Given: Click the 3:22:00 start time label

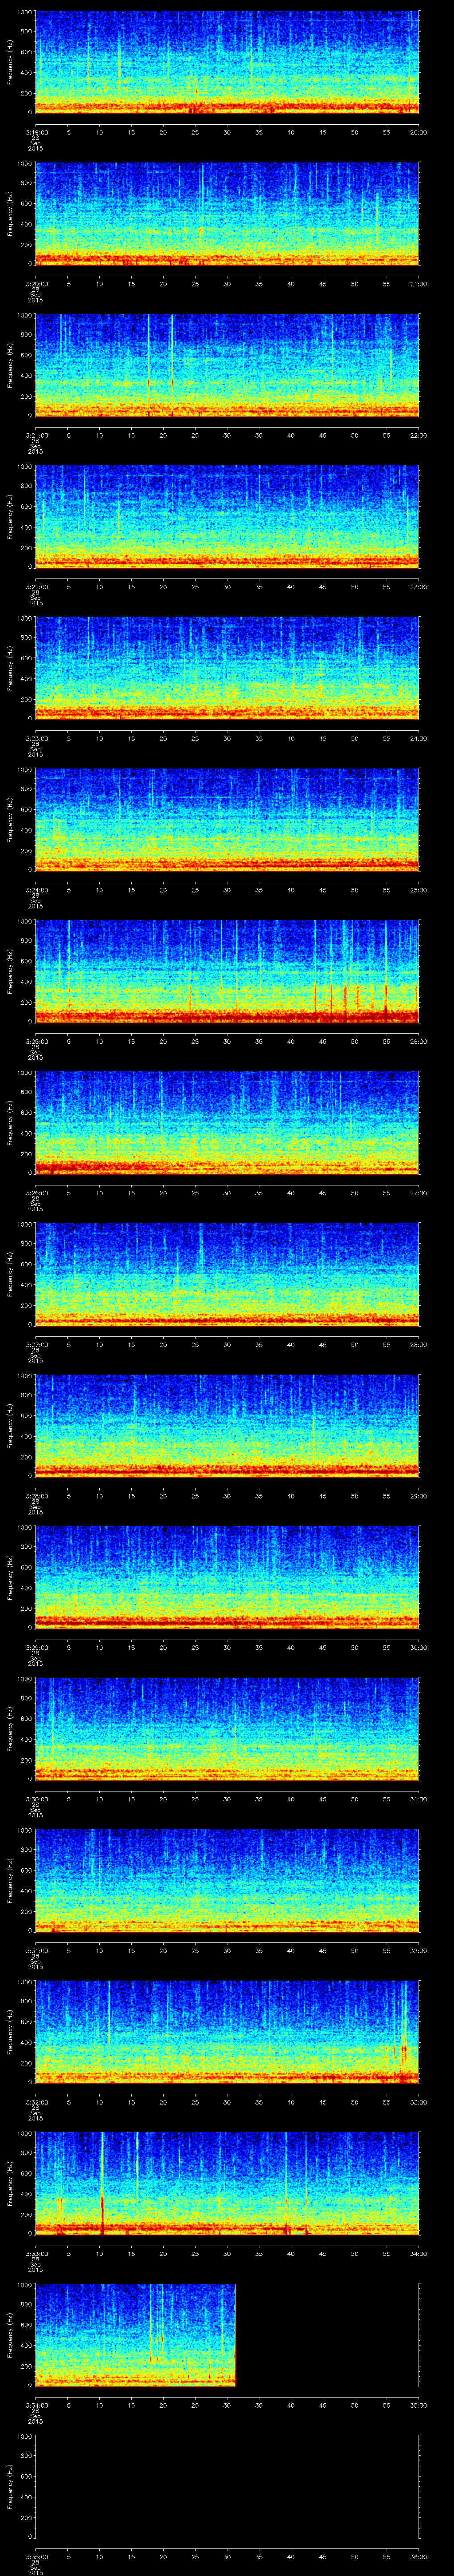Looking at the screenshot, I should point(36,587).
